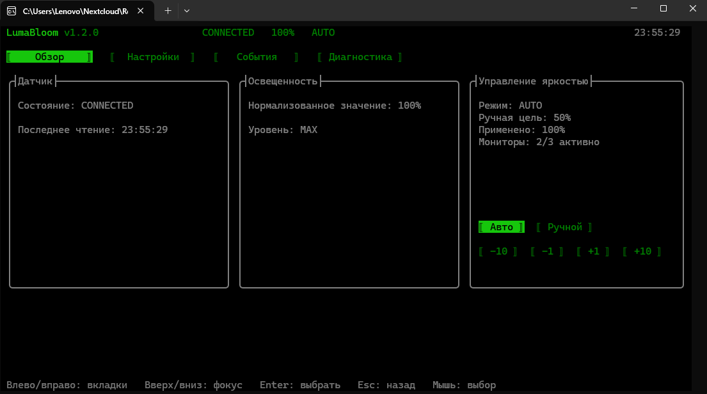Image resolution: width=707 pixels, height=394 pixels.
Task: Maximize the terminal window
Action: tap(663, 8)
